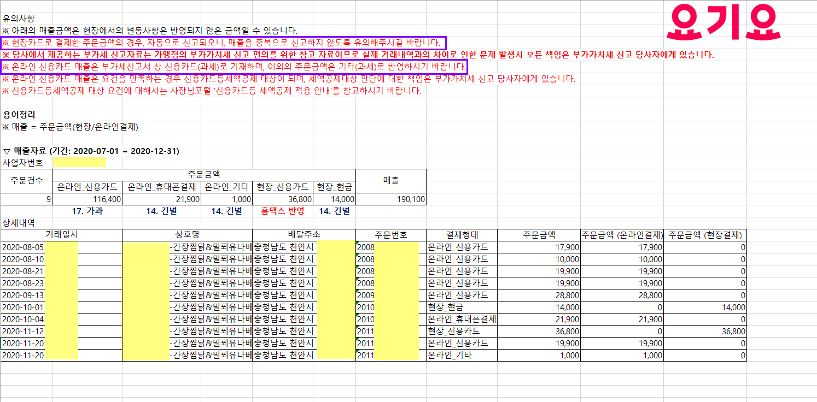The height and width of the screenshot is (402, 817).
Task: Select the 매출 header cell in the summary table
Action: 391,181
